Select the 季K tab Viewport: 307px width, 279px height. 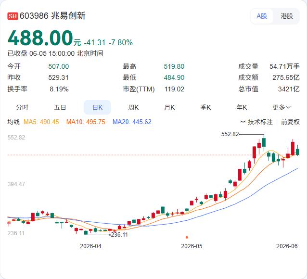(205, 107)
